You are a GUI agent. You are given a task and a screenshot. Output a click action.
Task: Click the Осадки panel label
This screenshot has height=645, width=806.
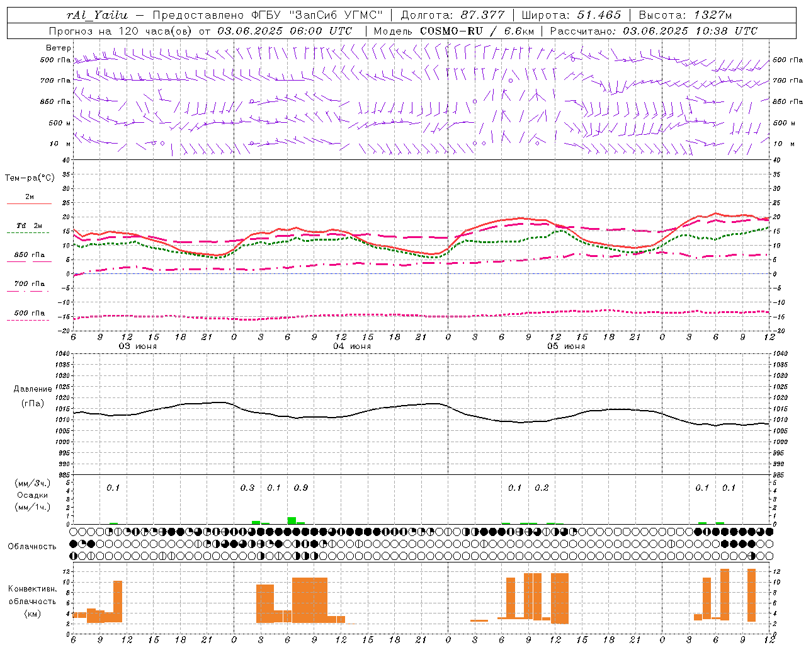coord(32,495)
